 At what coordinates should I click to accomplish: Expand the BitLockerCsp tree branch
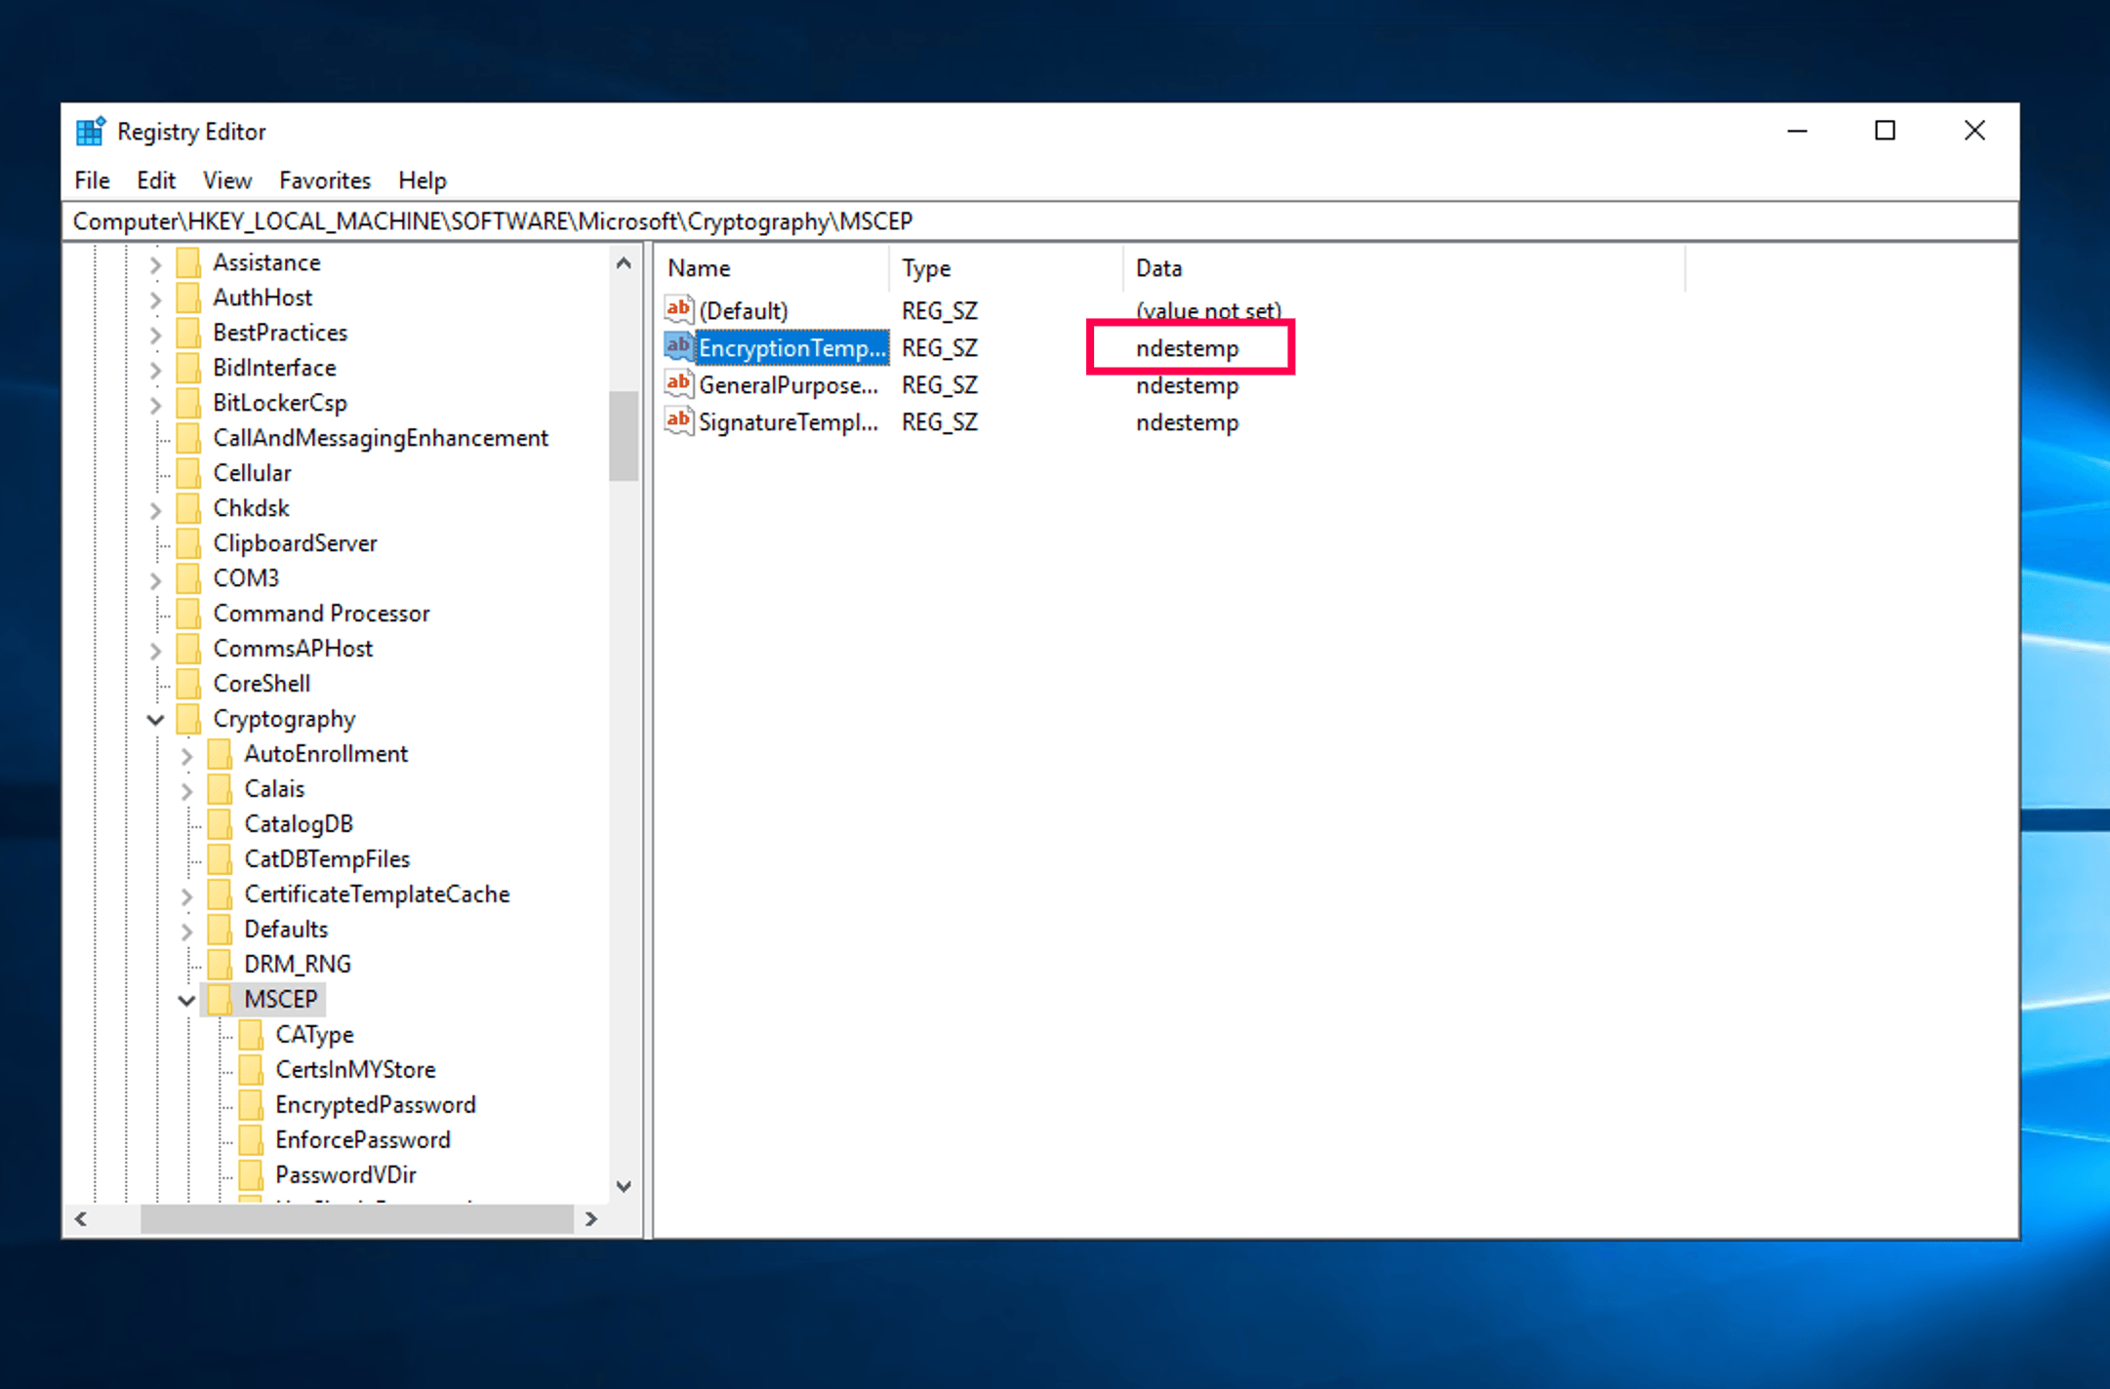point(156,403)
